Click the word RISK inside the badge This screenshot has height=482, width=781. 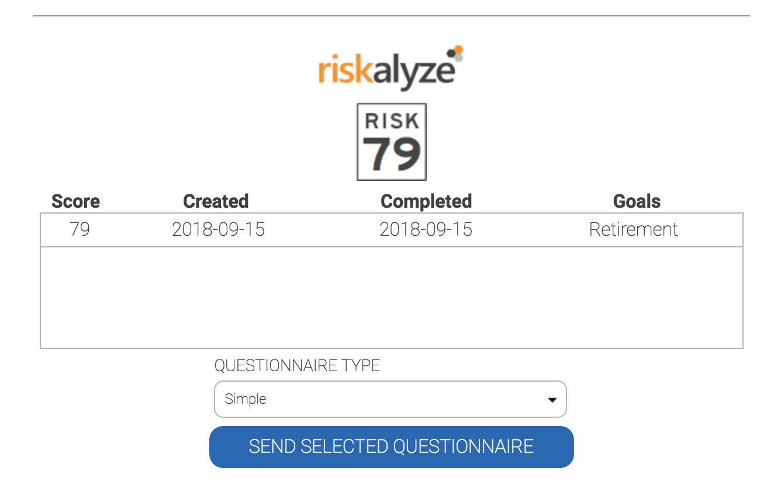[x=391, y=121]
